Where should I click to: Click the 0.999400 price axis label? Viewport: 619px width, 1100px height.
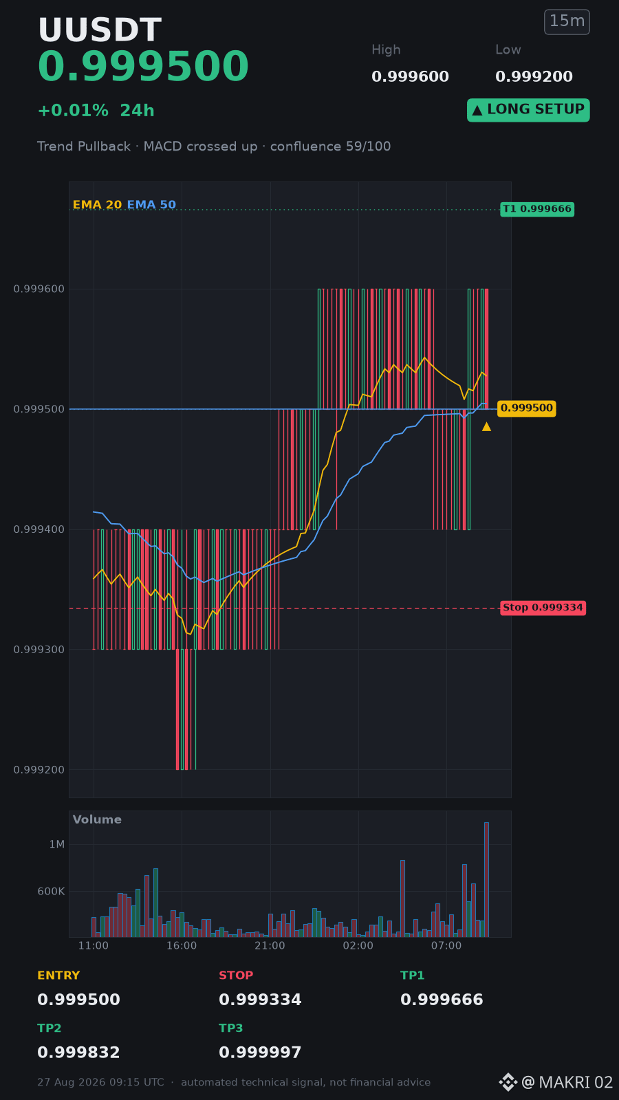39,529
